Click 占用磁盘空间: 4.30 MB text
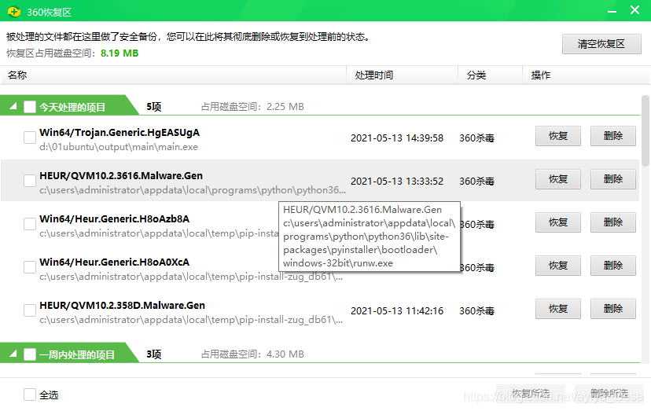651x411 pixels. 252,354
